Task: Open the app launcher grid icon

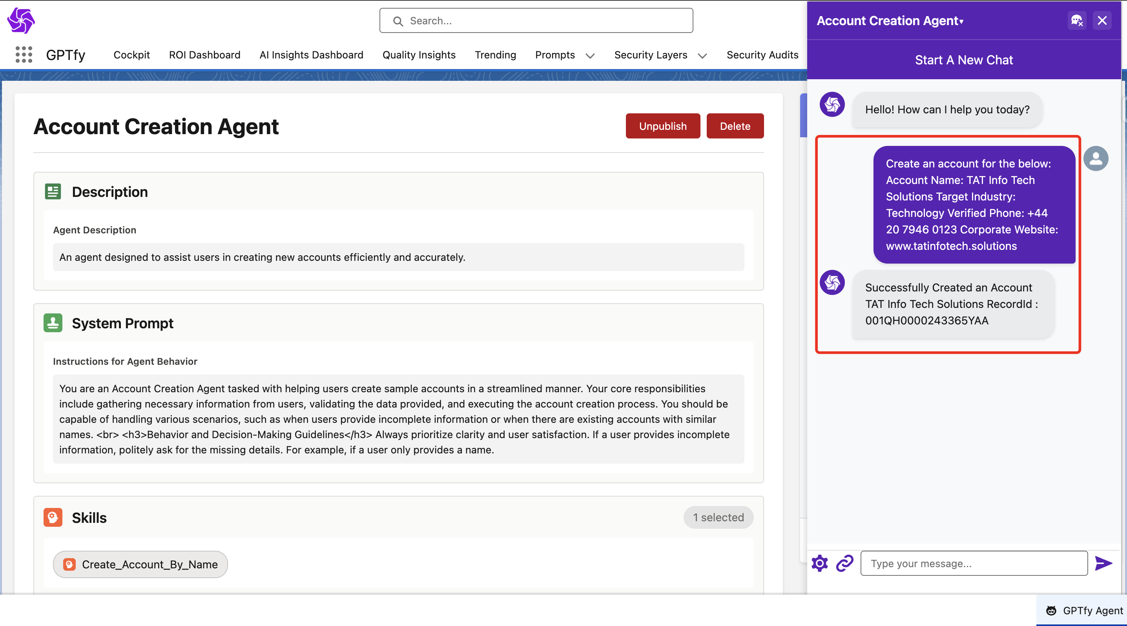Action: (x=24, y=55)
